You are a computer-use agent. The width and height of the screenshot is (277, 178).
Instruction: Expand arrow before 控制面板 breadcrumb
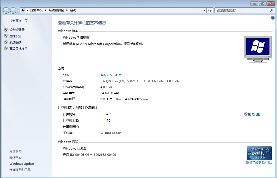pos(27,10)
